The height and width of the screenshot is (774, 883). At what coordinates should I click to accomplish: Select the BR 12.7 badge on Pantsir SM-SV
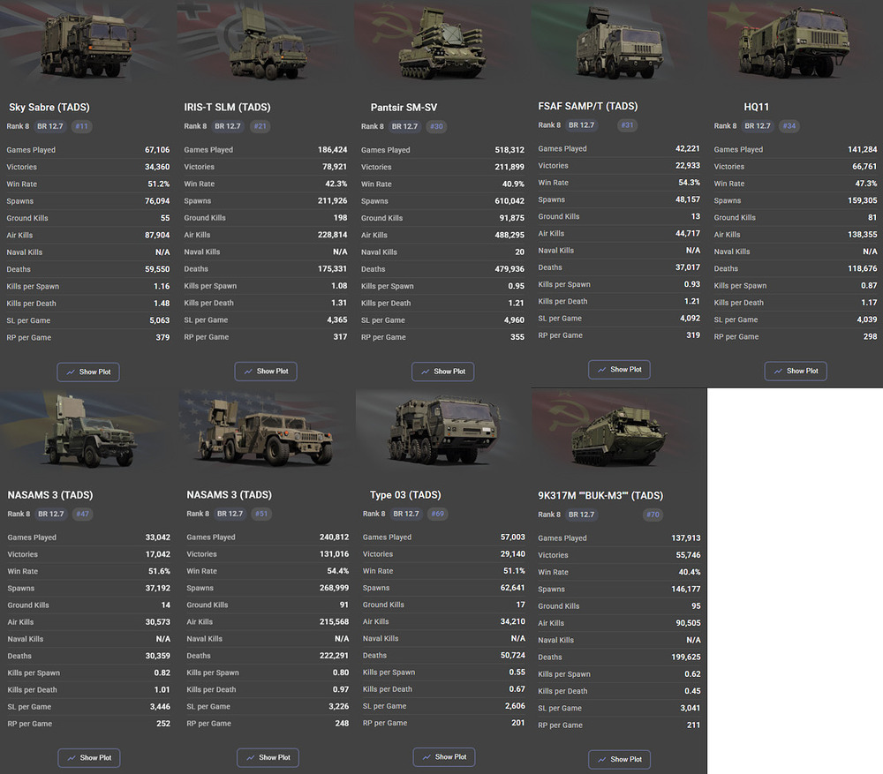[x=405, y=126]
